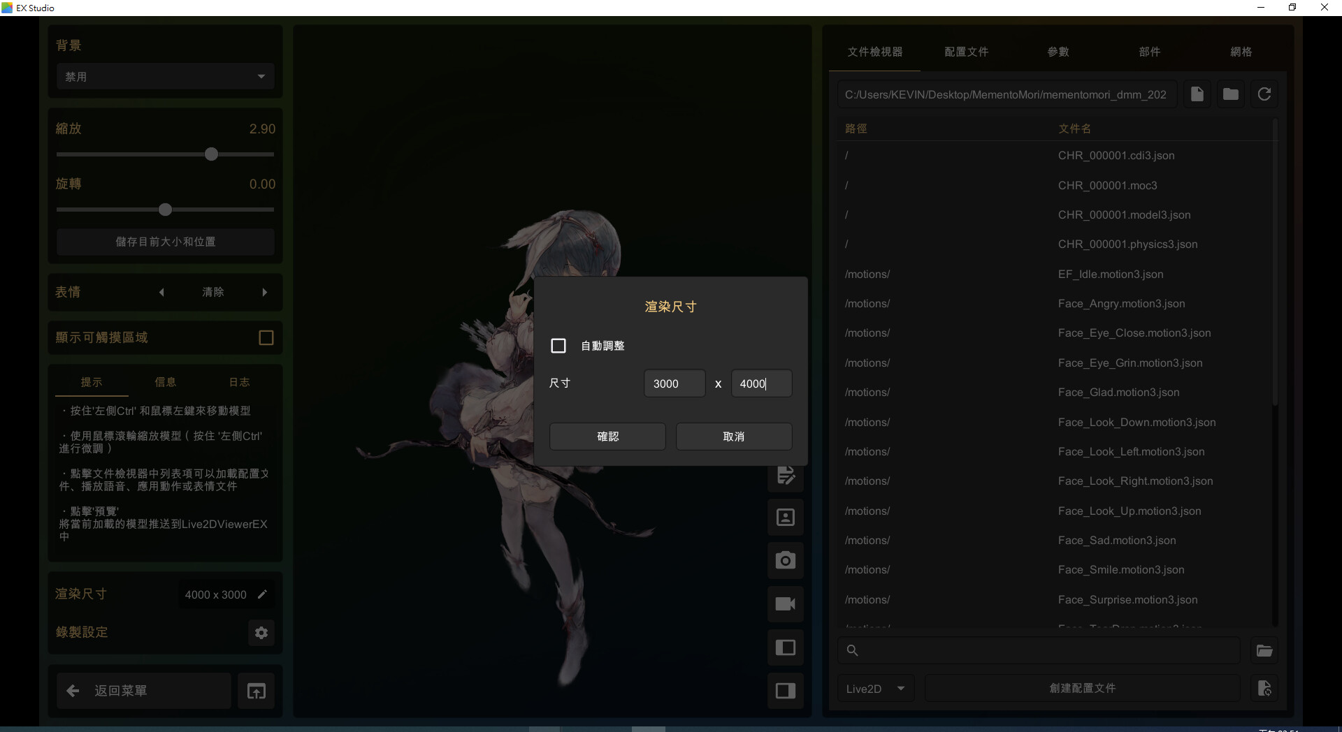Viewport: 1342px width, 732px height.
Task: Click the edit note icon above portrait icon
Action: point(785,476)
